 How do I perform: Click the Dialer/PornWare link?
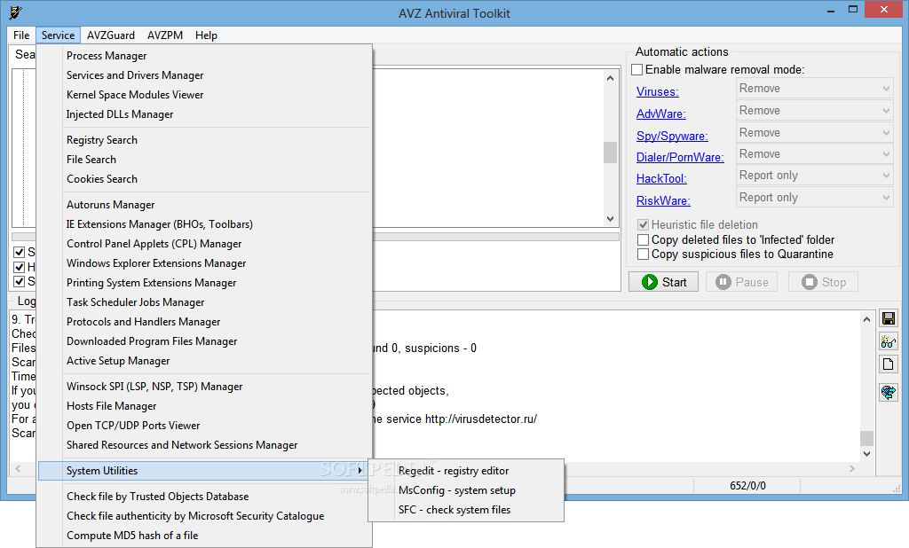click(x=680, y=157)
